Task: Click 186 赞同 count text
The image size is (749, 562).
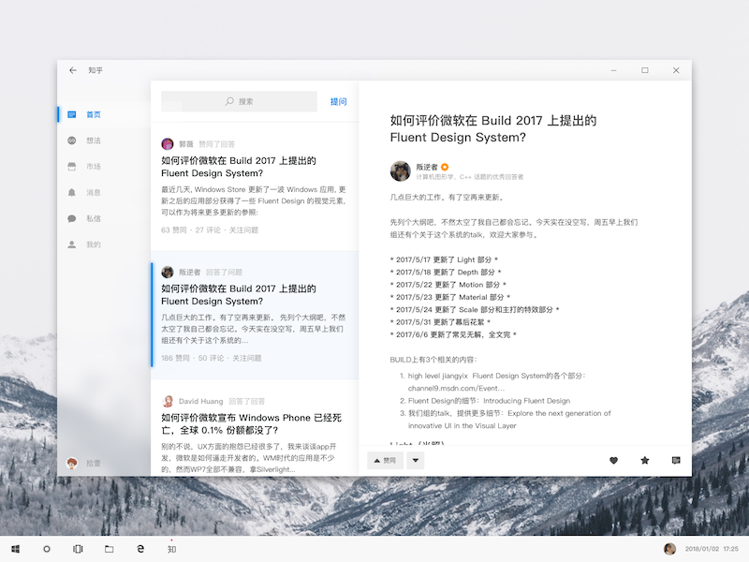Action: tap(175, 358)
